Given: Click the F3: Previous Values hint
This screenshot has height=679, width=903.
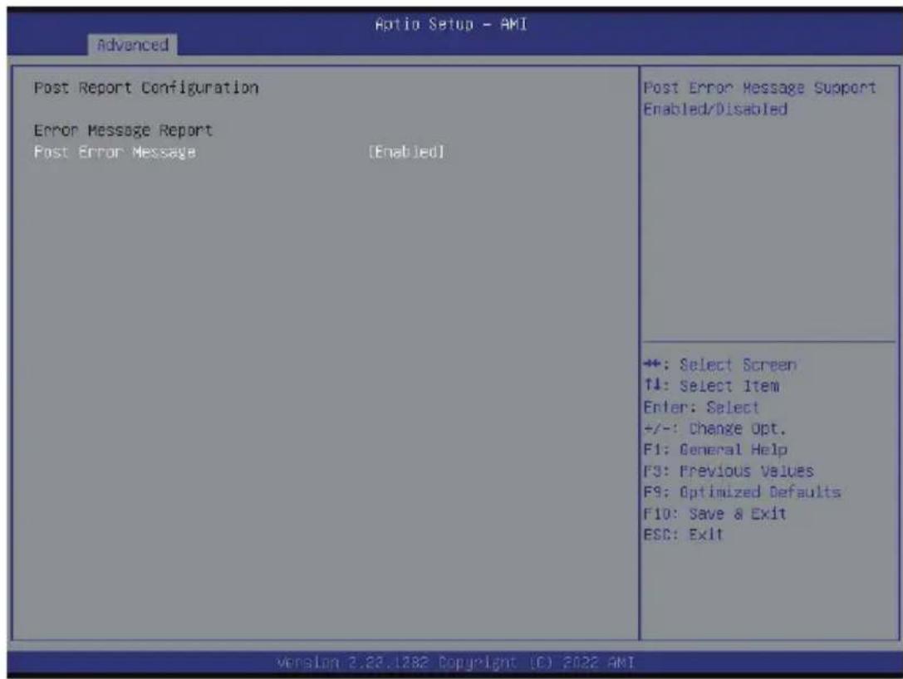Looking at the screenshot, I should pyautogui.click(x=729, y=471).
